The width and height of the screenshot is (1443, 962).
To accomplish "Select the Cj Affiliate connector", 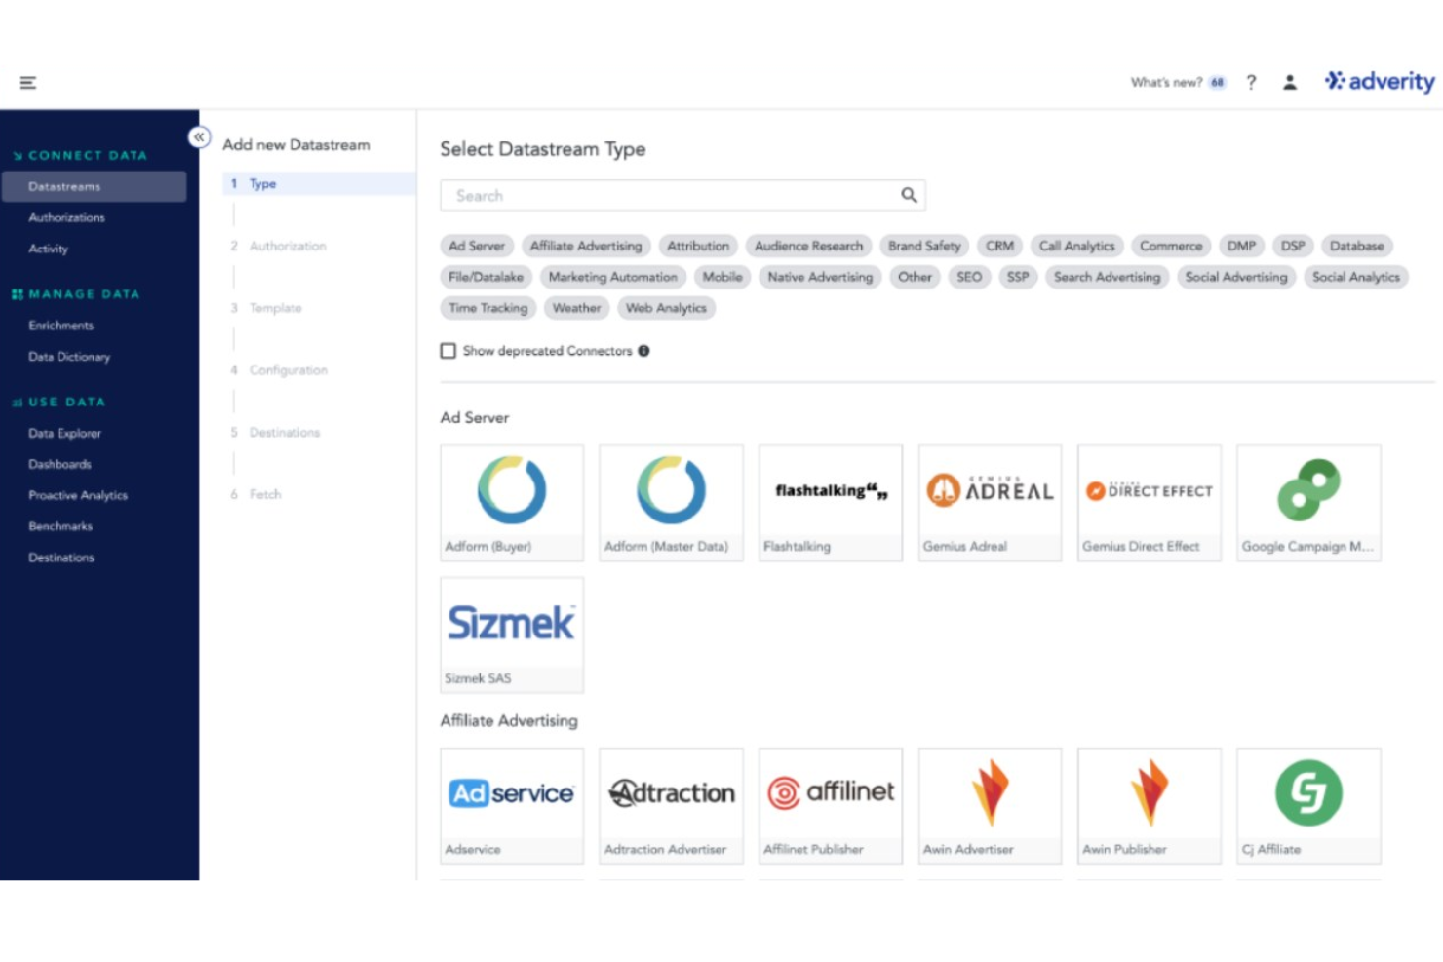I will (x=1308, y=806).
